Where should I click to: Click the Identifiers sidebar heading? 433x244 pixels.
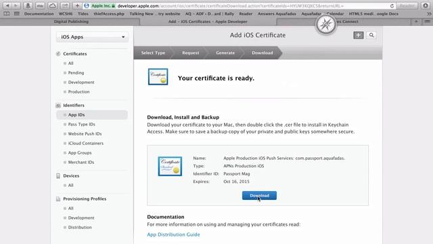pos(74,106)
